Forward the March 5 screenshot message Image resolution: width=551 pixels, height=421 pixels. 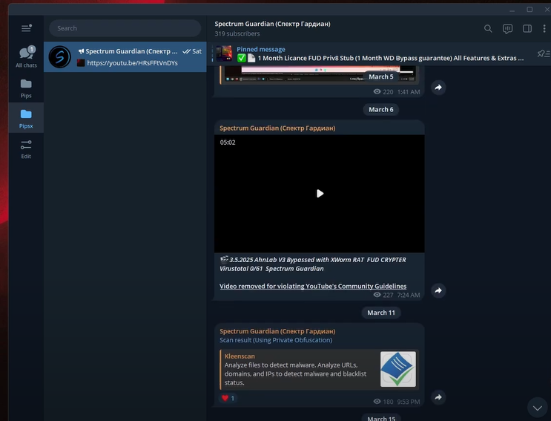(x=438, y=88)
